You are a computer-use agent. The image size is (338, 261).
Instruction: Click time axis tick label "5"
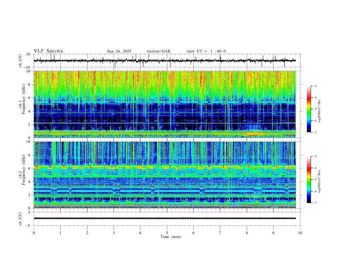tap(167, 233)
